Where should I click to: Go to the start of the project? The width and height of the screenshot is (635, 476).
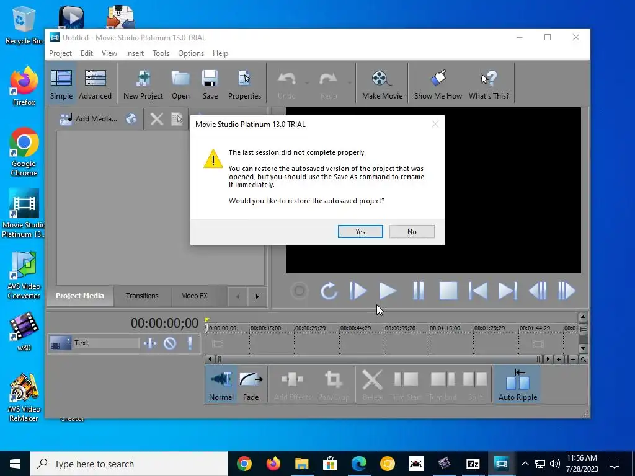pyautogui.click(x=478, y=291)
